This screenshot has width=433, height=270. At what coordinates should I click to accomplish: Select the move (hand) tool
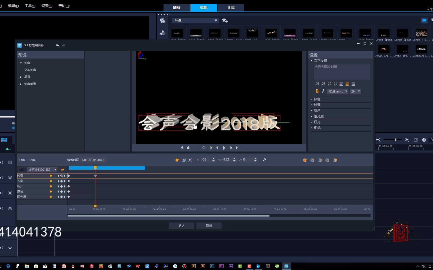(x=177, y=160)
